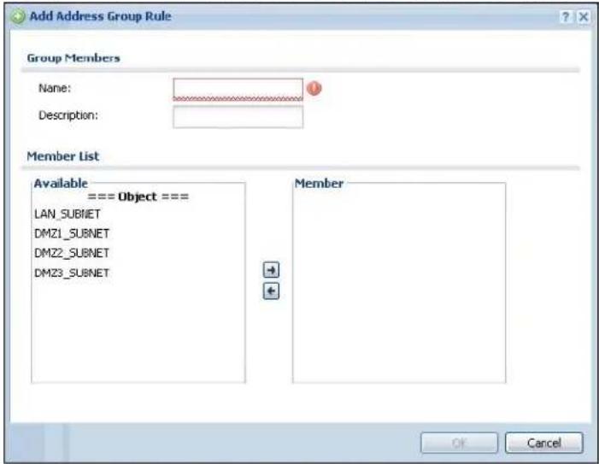This screenshot has height=464, width=599.
Task: Focus the Description input field
Action: click(x=238, y=117)
